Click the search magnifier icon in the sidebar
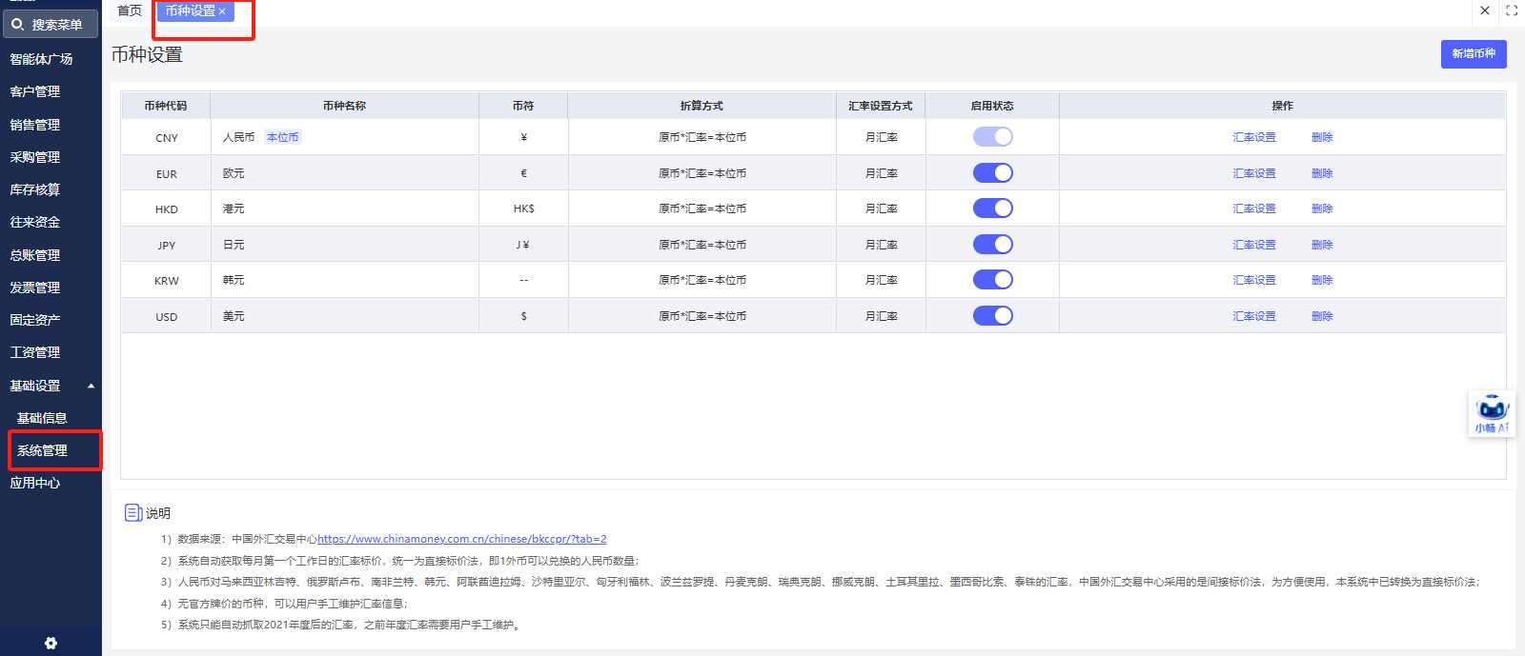Image resolution: width=1525 pixels, height=656 pixels. tap(17, 24)
